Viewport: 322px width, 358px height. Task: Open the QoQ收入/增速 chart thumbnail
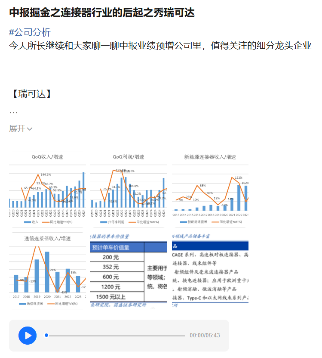point(47,189)
